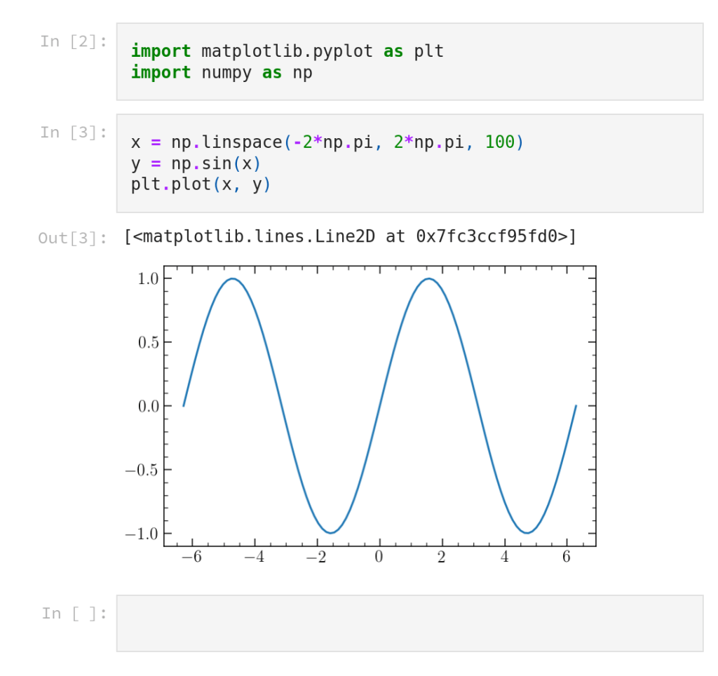Select the empty In [ ] prompt
Image resolution: width=718 pixels, height=676 pixels.
(74, 614)
